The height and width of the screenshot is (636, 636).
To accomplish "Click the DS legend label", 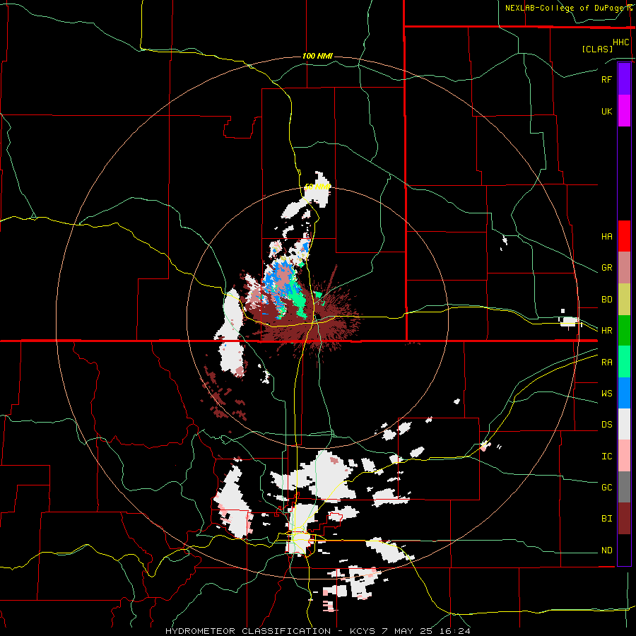I will 606,425.
